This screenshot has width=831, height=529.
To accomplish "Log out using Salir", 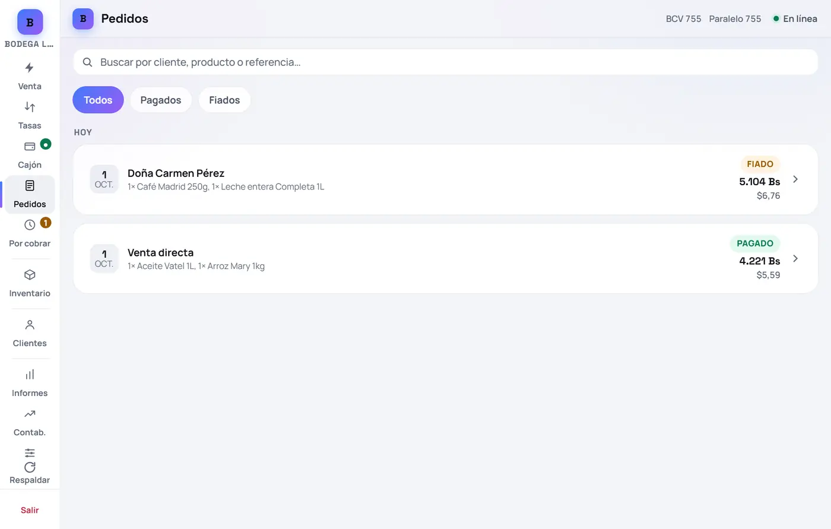I will [x=30, y=510].
